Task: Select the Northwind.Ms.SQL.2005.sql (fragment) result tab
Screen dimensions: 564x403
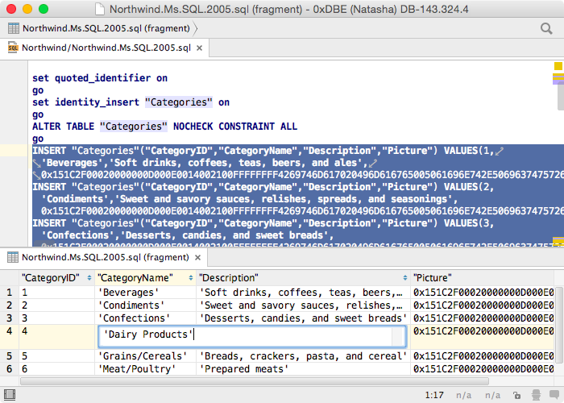Action: coord(104,257)
